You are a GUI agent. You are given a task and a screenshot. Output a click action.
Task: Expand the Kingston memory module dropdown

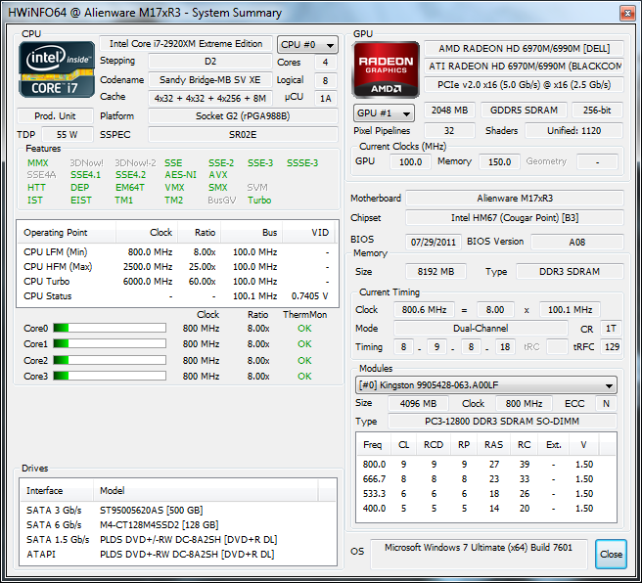click(486, 385)
